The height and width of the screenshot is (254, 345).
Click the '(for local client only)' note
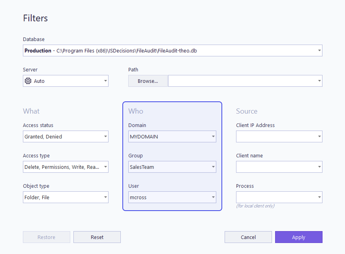tap(255, 206)
